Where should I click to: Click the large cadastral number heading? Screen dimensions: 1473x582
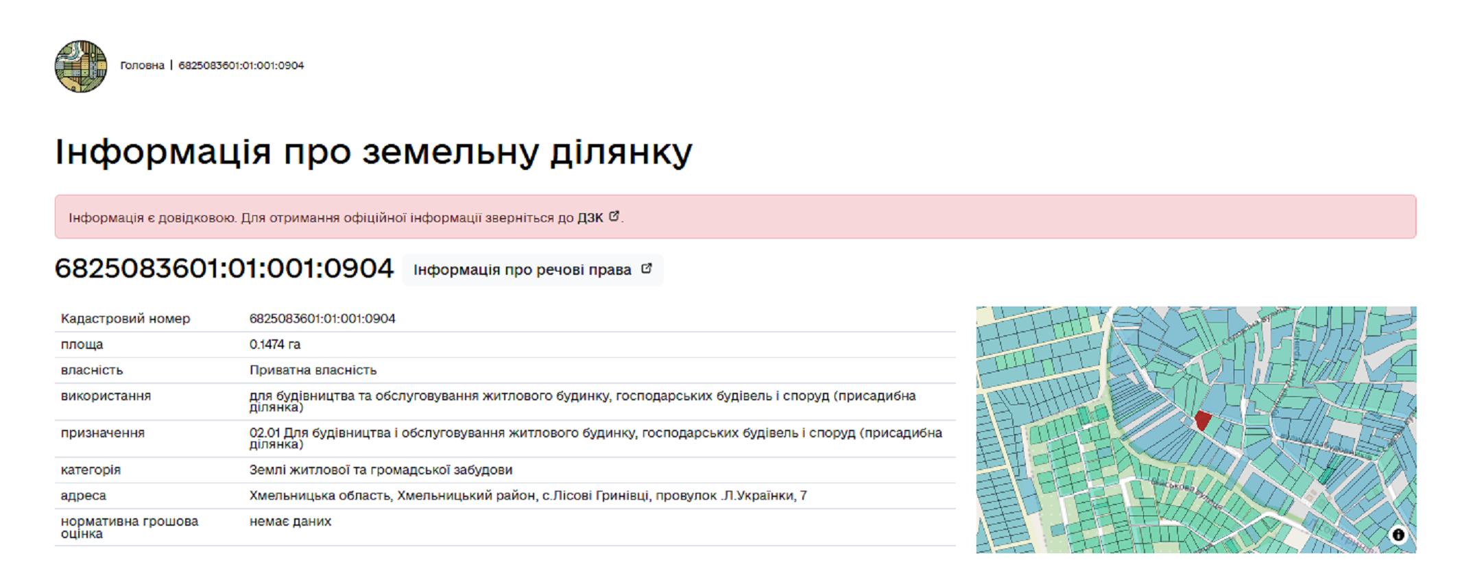coord(224,269)
